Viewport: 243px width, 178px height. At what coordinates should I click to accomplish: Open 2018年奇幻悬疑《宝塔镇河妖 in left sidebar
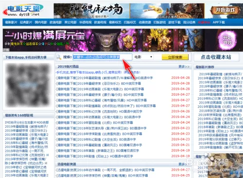pos(26,171)
